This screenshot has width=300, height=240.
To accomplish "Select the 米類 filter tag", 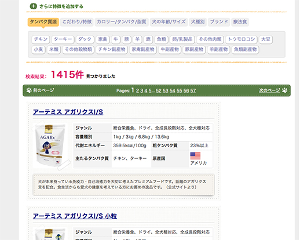I will point(54,50).
